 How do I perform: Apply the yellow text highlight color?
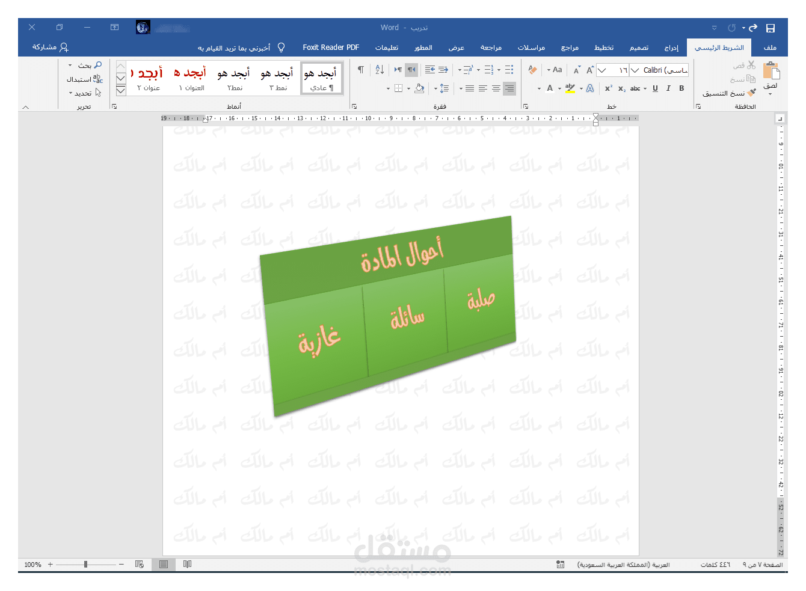570,88
